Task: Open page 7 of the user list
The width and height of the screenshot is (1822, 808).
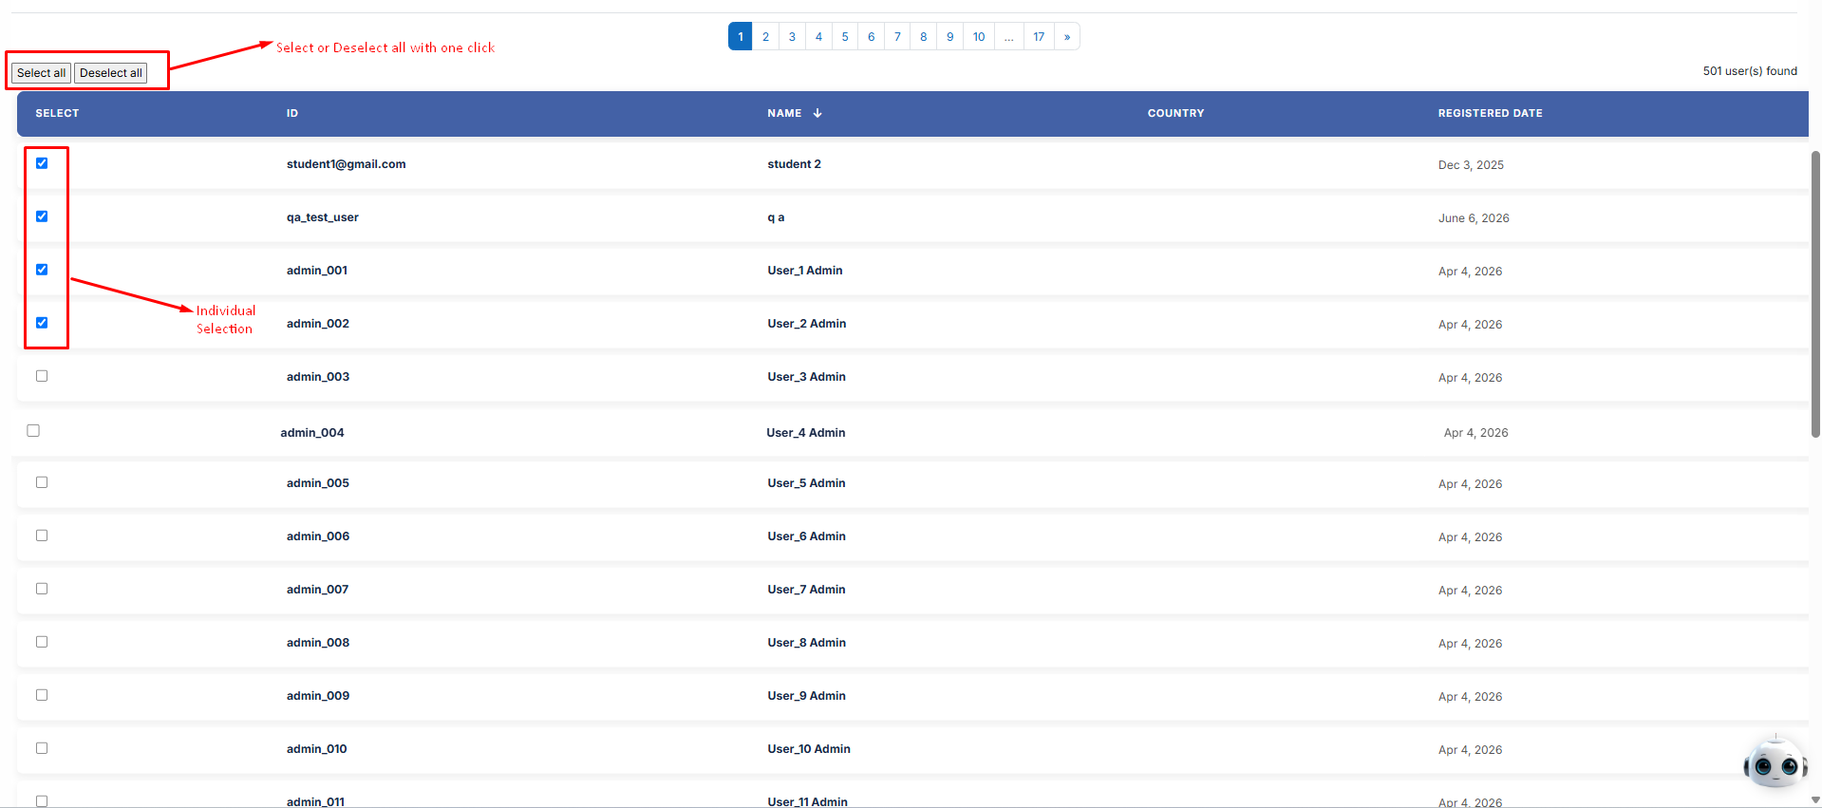Action: pyautogui.click(x=897, y=37)
